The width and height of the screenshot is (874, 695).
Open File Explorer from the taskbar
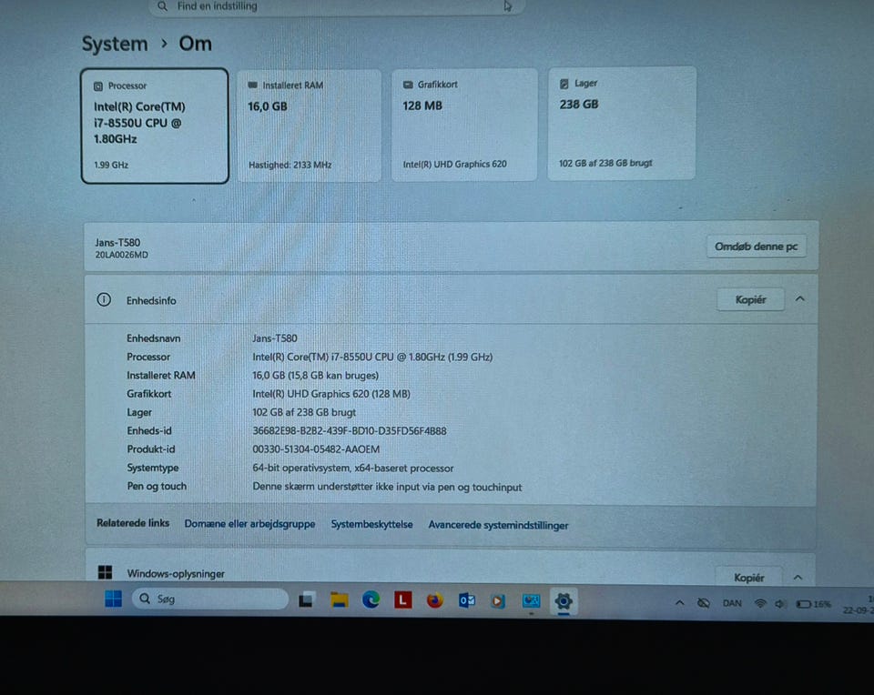339,599
